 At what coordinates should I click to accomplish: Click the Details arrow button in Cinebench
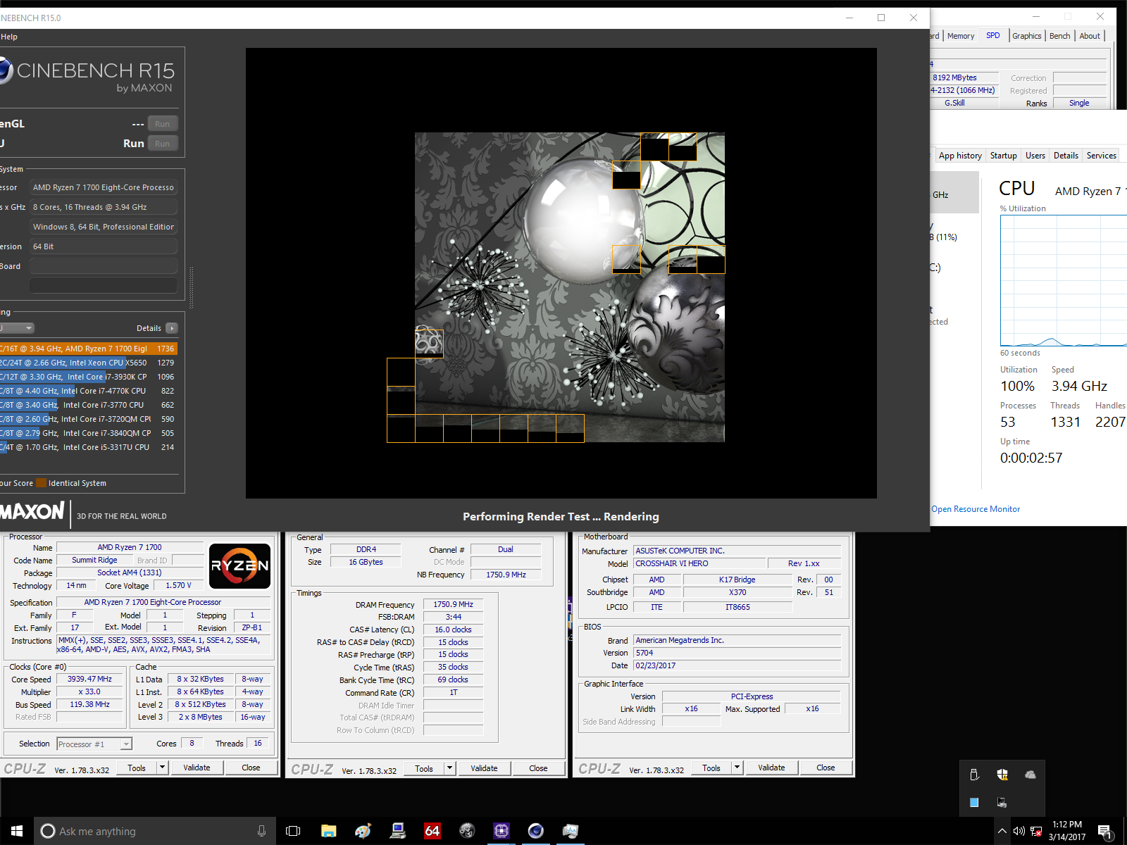[x=172, y=328]
